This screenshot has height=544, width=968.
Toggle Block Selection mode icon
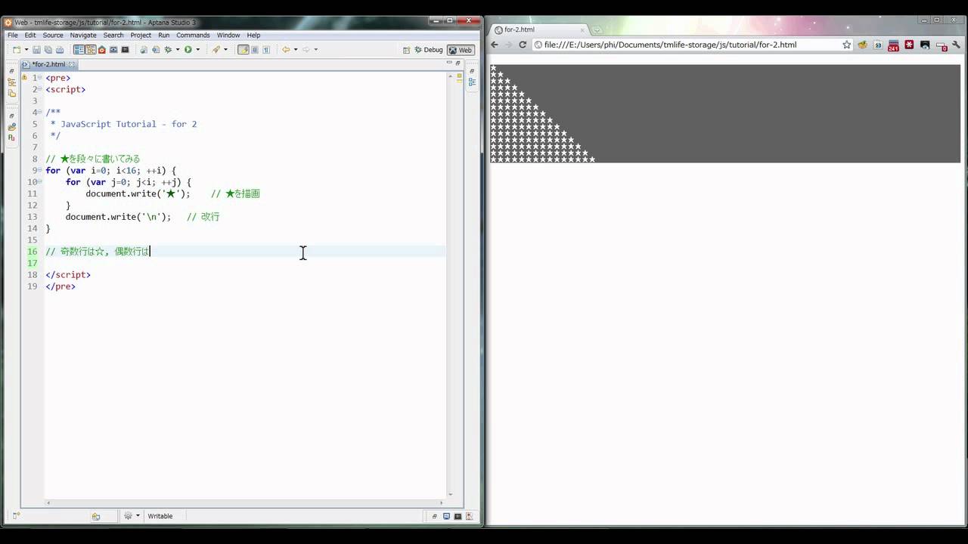(x=255, y=50)
